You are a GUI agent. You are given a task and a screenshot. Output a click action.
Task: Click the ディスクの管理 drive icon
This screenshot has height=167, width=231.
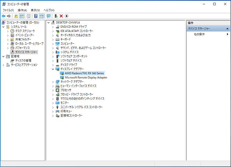point(12,61)
